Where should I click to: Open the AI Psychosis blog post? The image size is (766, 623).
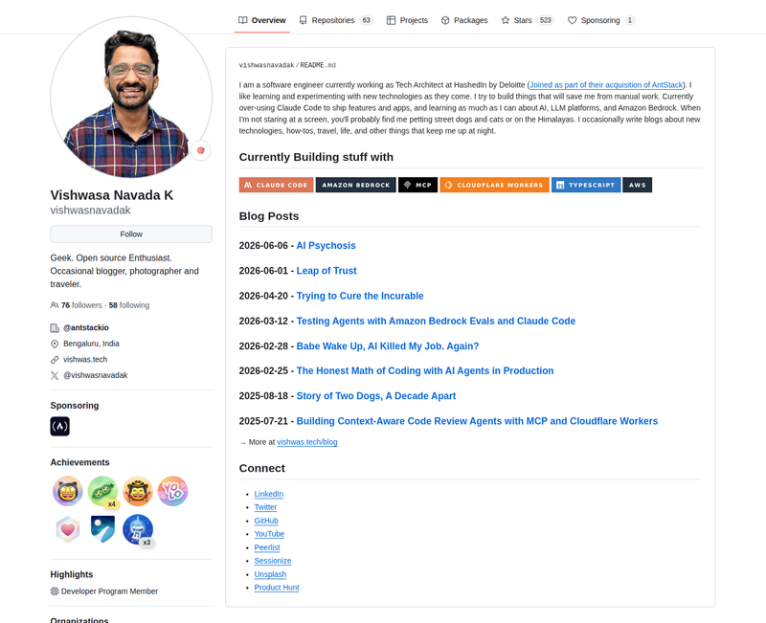(x=326, y=246)
